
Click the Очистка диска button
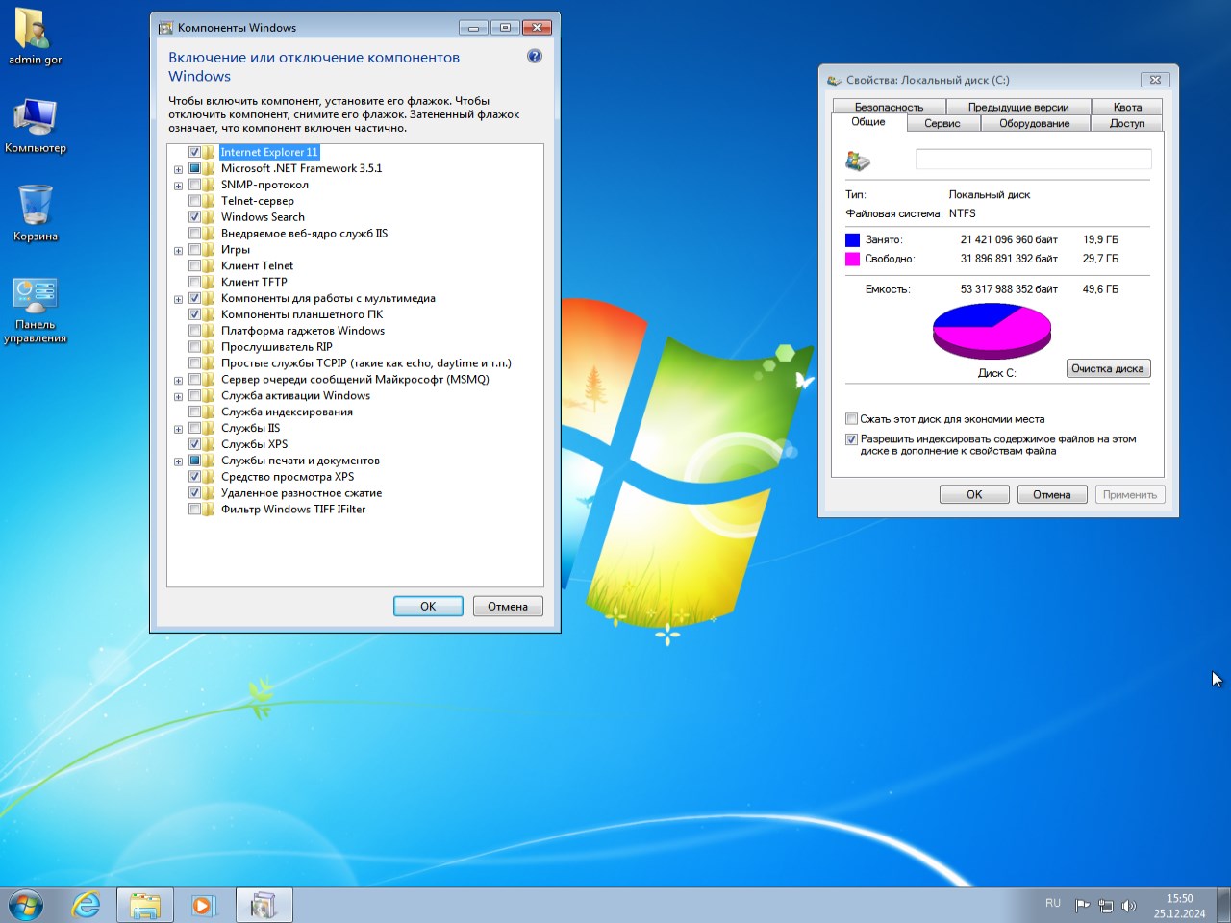coord(1108,368)
